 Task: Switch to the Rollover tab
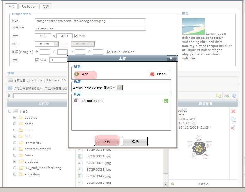[x=29, y=6]
